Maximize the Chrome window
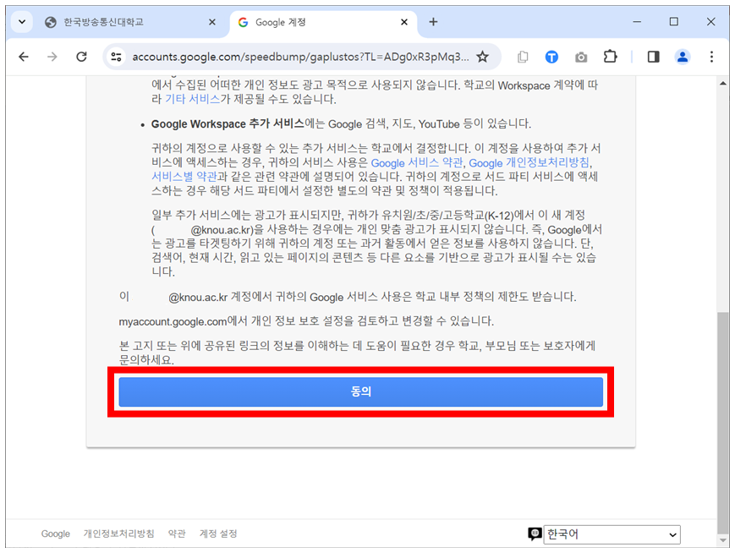The image size is (735, 553). tap(673, 22)
